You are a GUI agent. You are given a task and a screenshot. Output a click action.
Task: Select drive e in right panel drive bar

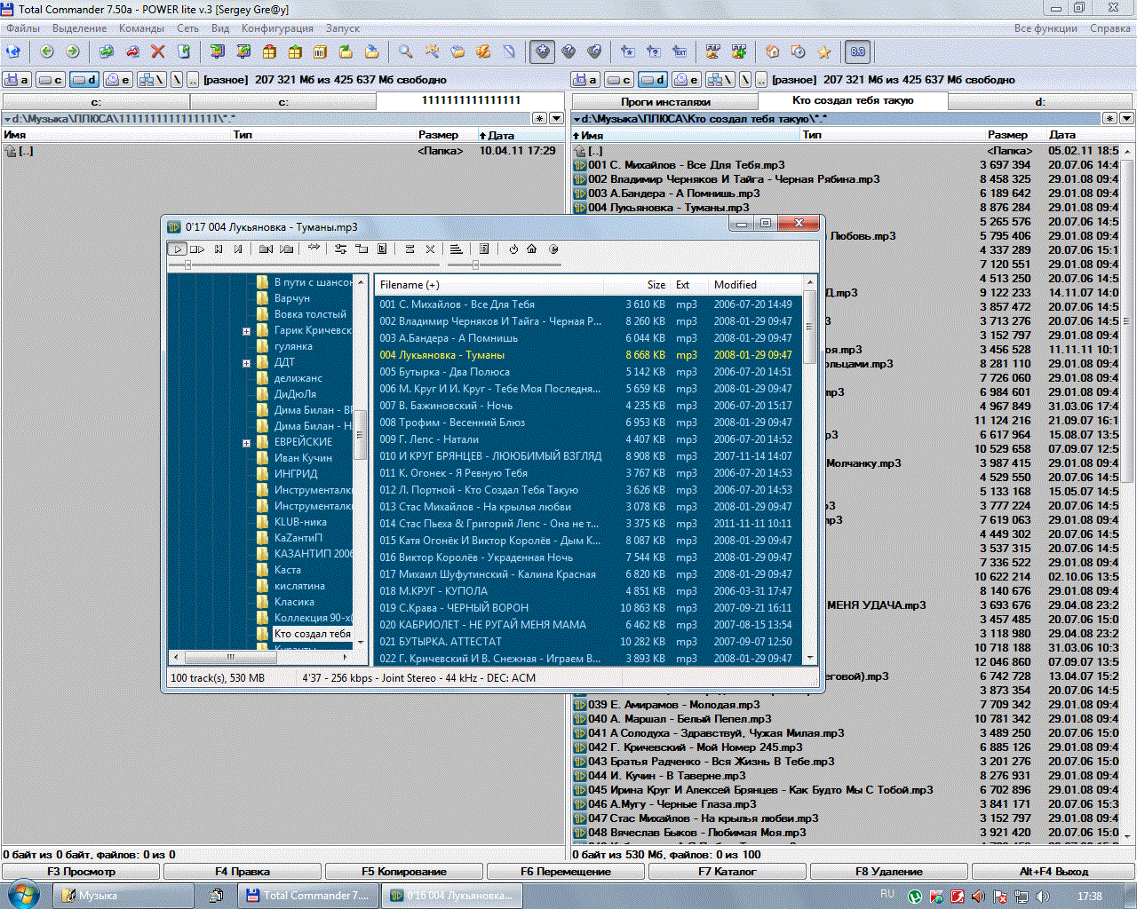pos(687,80)
